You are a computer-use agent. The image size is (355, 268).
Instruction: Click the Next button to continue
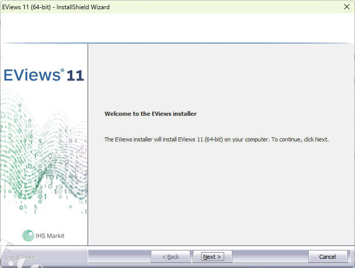[x=212, y=257]
